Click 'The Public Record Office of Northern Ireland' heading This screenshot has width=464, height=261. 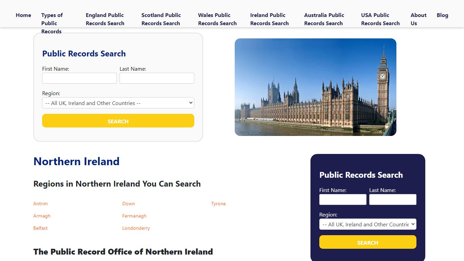click(123, 252)
